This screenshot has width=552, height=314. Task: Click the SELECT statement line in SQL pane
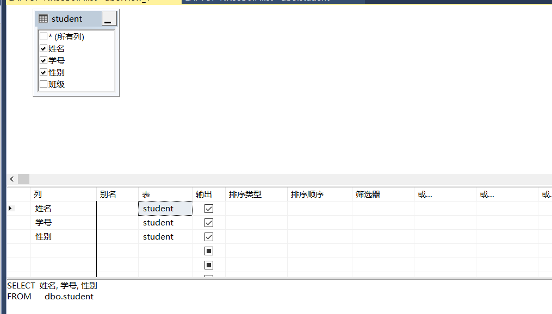tap(52, 286)
